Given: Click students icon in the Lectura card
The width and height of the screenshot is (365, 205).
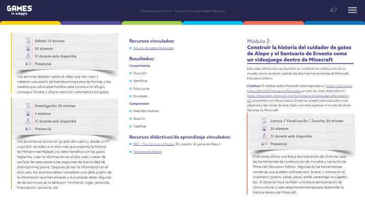Looking at the screenshot, I should click(264, 128).
